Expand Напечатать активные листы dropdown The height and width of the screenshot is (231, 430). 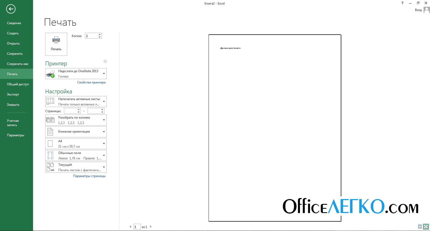76,102
